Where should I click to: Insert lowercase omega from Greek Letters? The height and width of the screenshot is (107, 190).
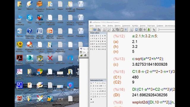105,41
